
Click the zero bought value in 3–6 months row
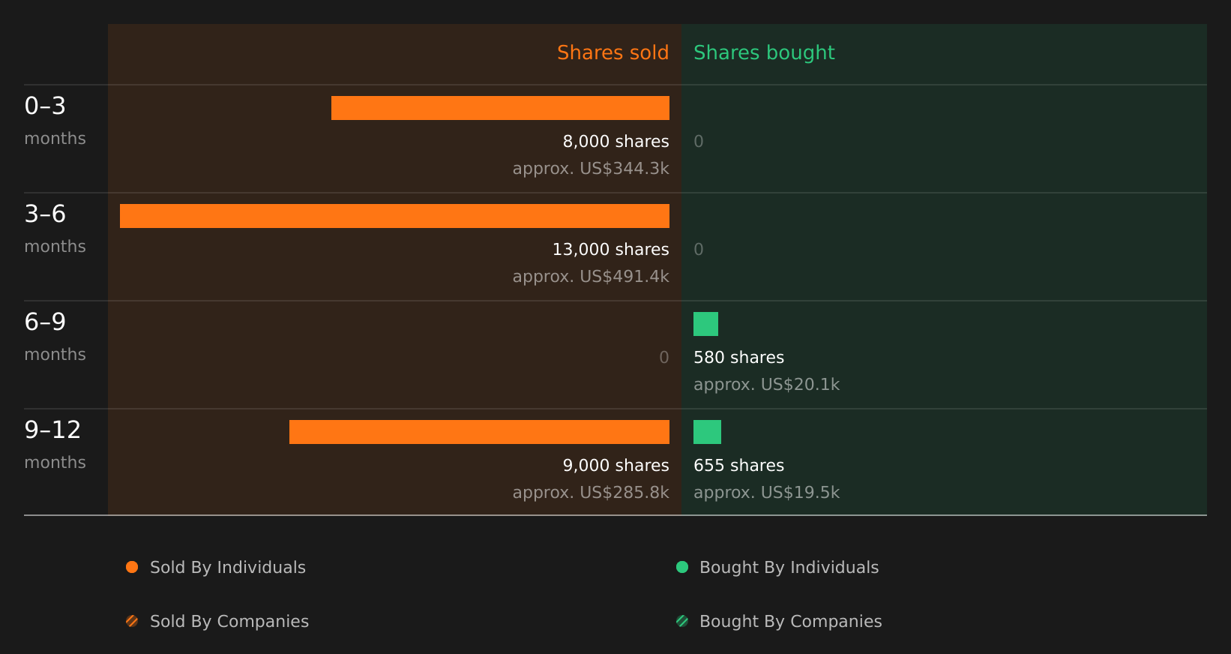coord(699,250)
